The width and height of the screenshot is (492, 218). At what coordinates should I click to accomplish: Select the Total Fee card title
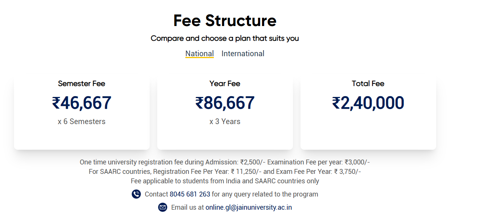pos(368,84)
